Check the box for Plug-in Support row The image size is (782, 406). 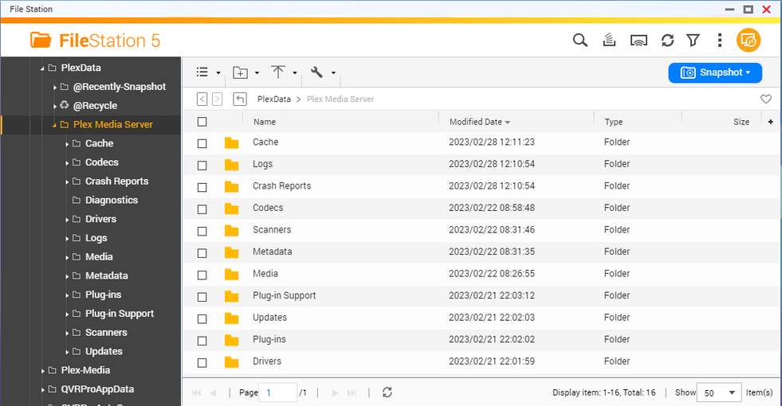coord(202,297)
